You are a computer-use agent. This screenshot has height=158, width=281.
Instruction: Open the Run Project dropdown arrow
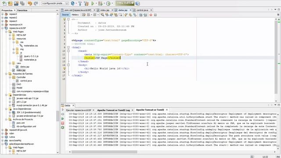96,4
